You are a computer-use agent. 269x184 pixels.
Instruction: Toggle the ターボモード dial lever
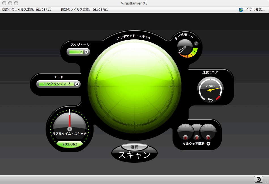183,49
